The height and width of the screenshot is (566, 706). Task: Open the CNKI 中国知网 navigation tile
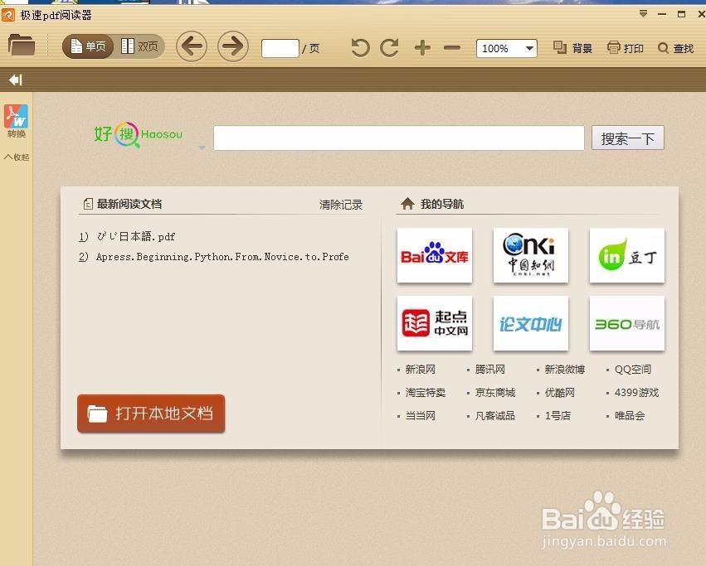531,255
